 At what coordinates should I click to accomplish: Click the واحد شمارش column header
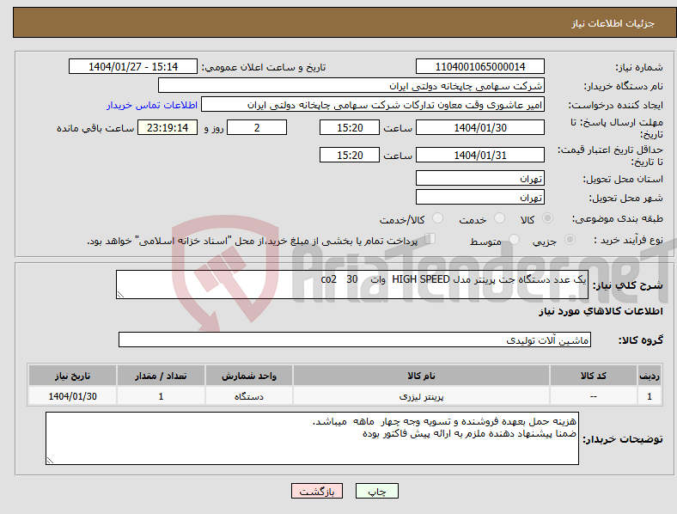pyautogui.click(x=248, y=376)
